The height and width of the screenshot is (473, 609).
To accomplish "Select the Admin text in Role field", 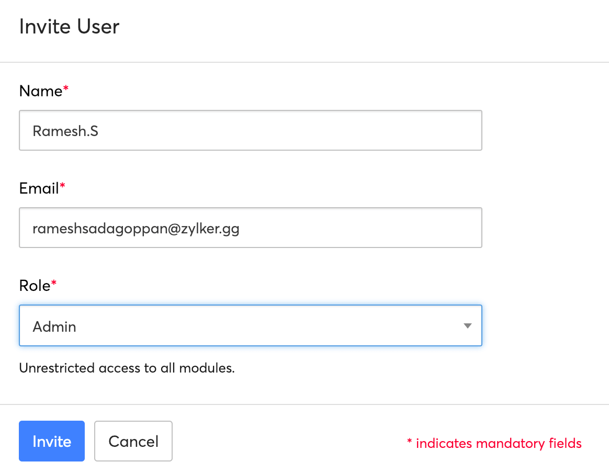I will coord(54,326).
